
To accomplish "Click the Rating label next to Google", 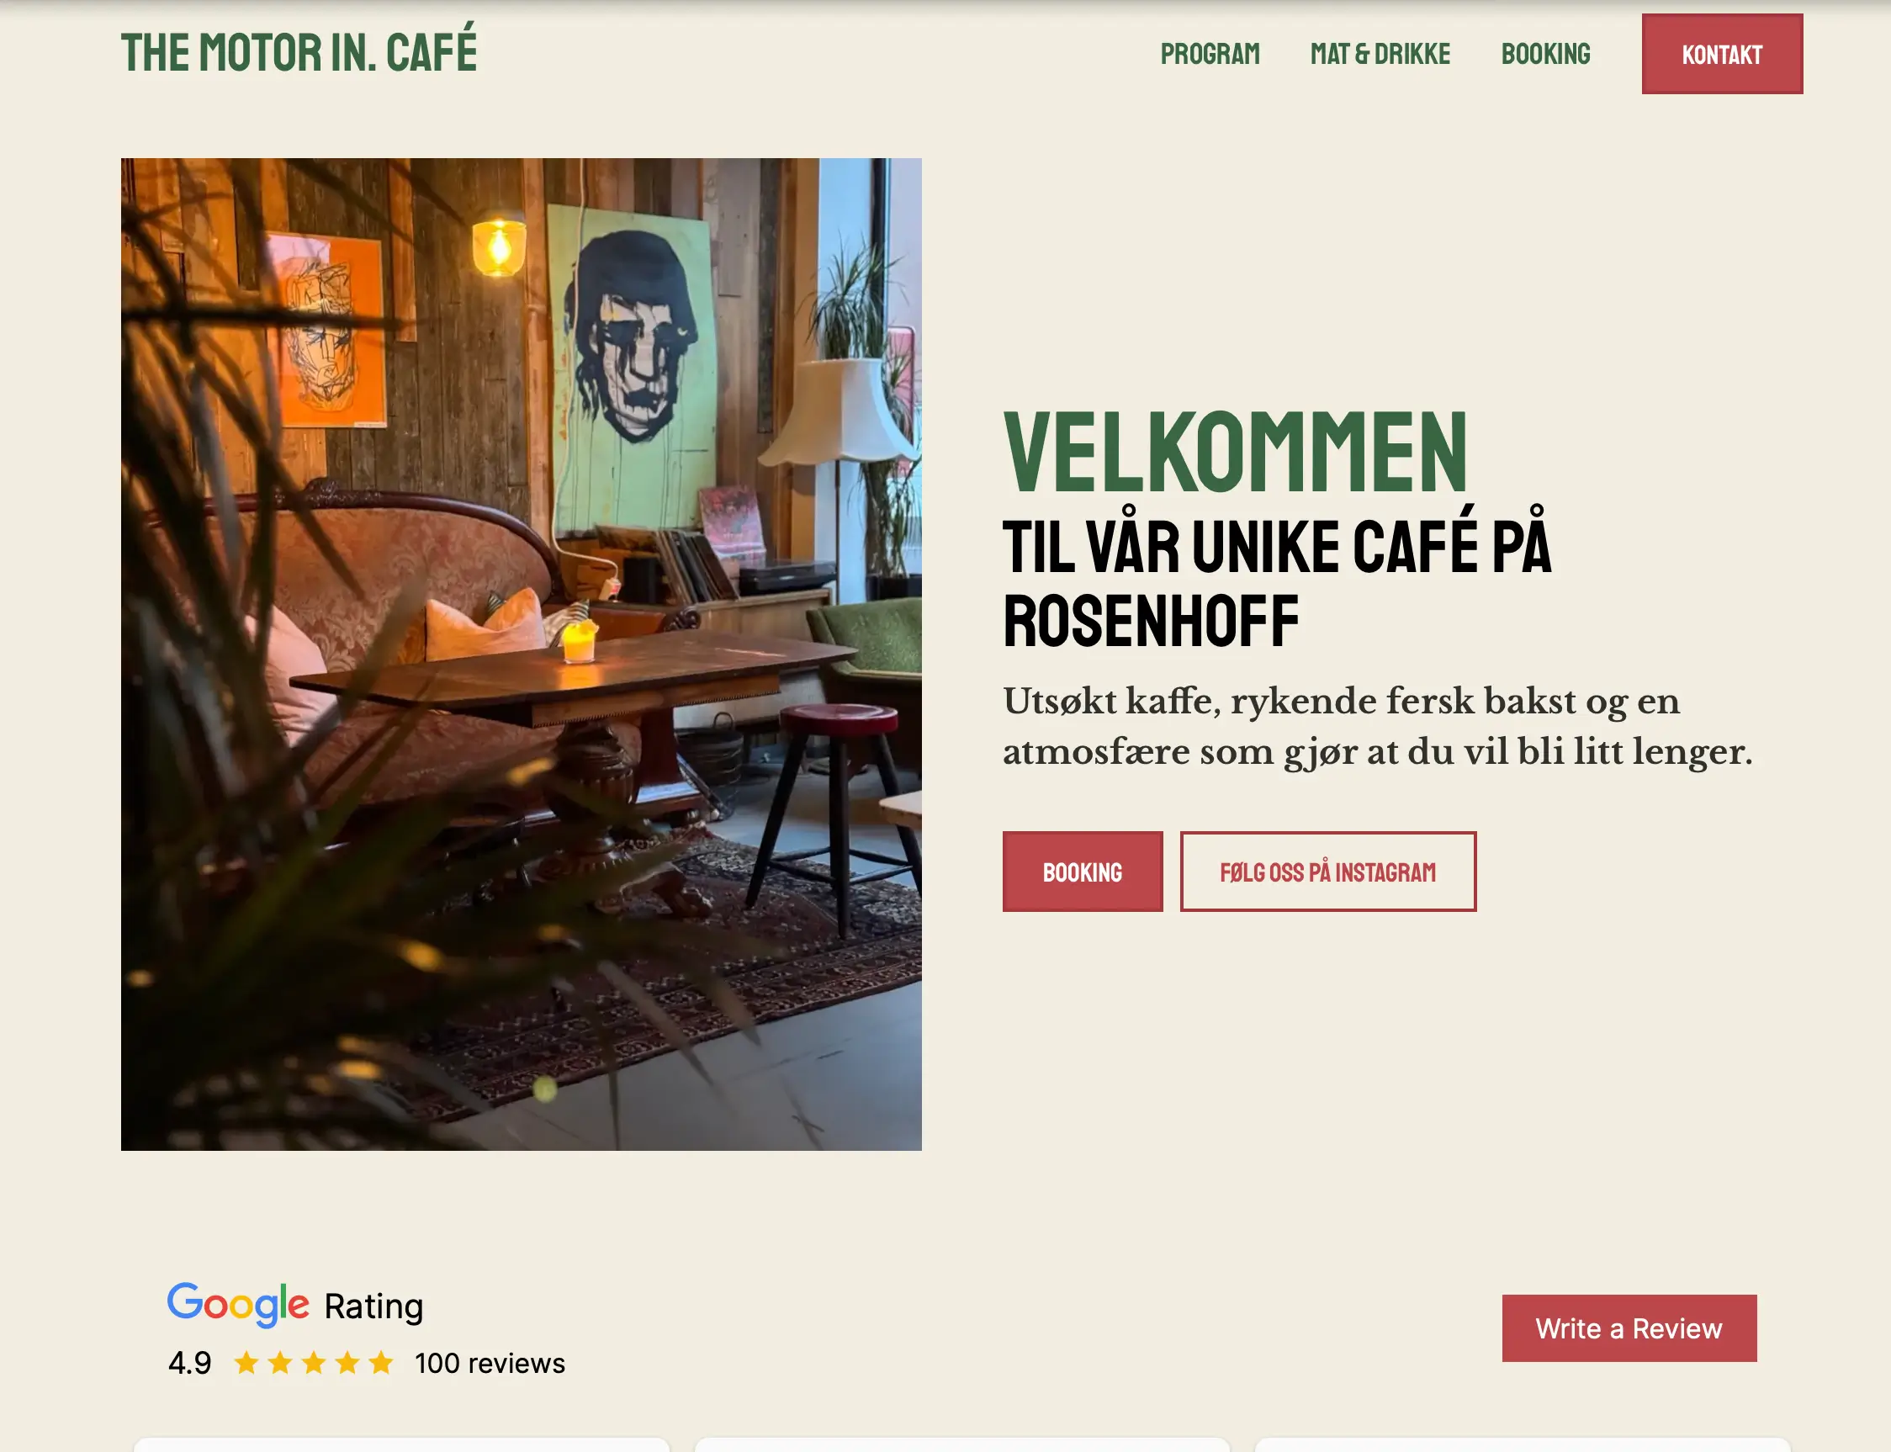I will (x=373, y=1306).
